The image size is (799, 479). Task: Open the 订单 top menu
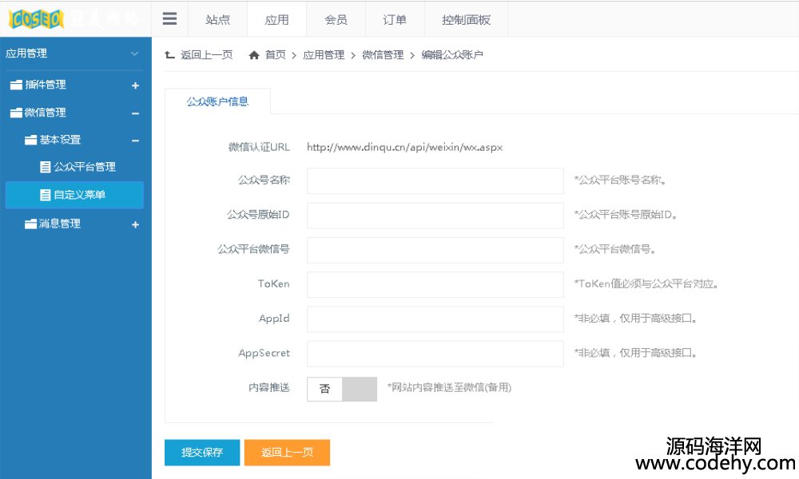tap(395, 19)
